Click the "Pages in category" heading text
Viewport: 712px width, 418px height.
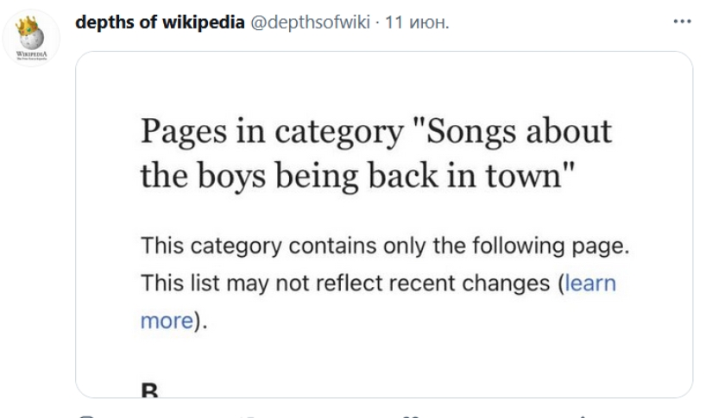270,132
